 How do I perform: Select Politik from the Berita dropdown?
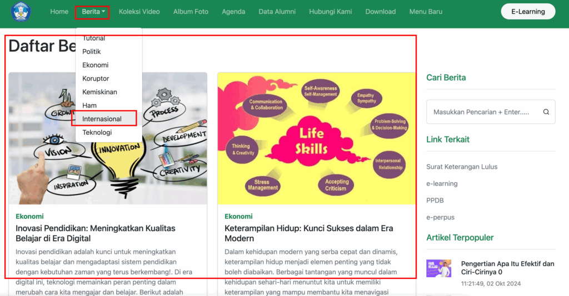(x=92, y=52)
